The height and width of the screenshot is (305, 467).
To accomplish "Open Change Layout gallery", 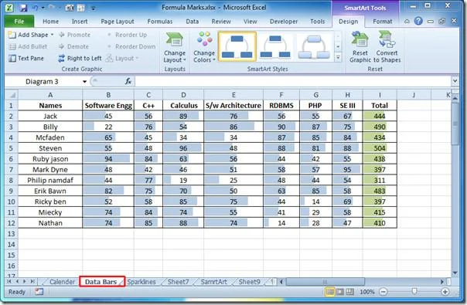I will click(x=175, y=48).
